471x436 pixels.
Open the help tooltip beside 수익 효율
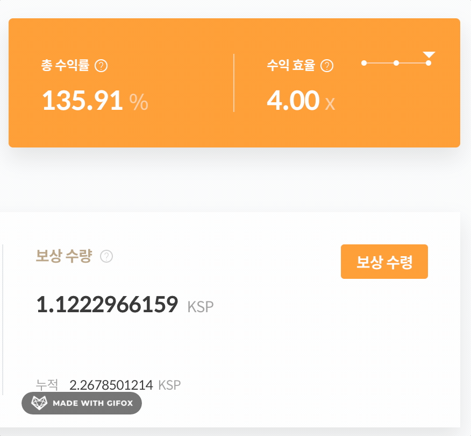tap(326, 65)
